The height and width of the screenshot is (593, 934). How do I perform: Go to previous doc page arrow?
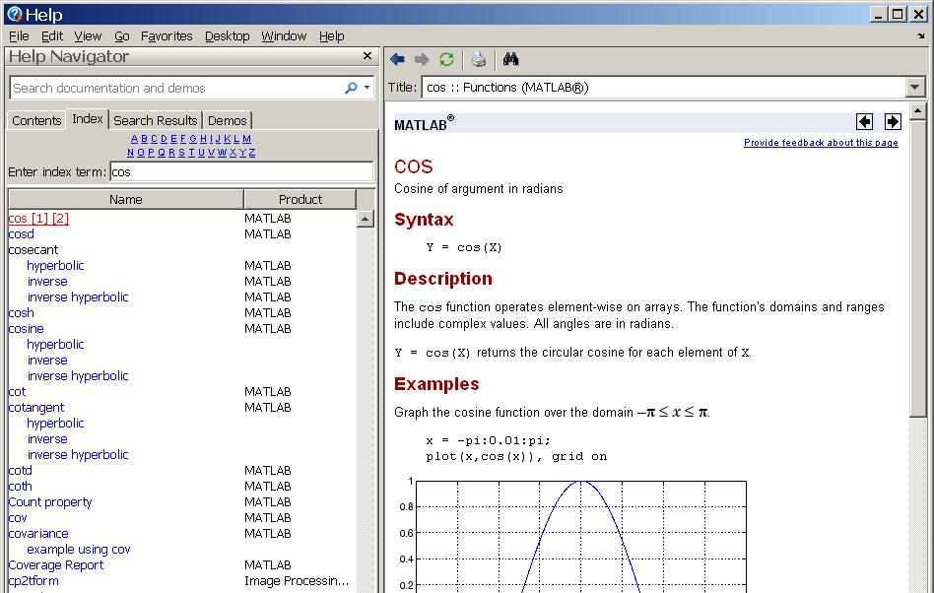[864, 122]
